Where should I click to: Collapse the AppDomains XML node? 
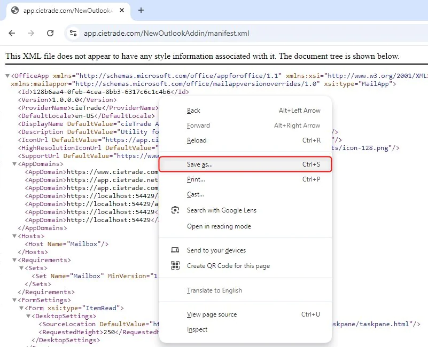pyautogui.click(x=14, y=164)
